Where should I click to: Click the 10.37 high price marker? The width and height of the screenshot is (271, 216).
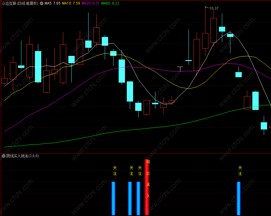pyautogui.click(x=213, y=8)
